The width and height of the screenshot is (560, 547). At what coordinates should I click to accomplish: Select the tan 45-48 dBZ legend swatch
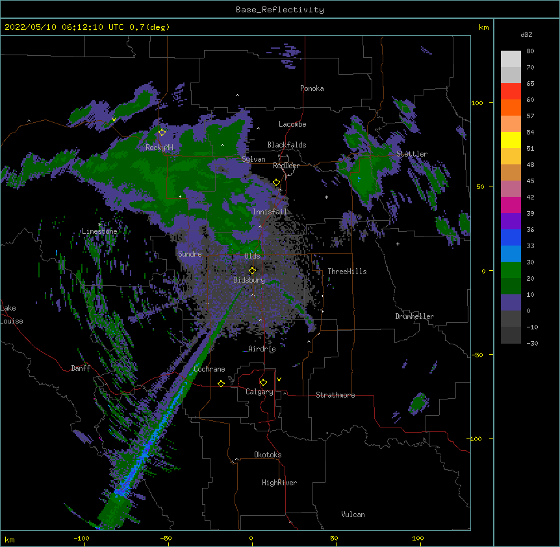coord(511,172)
